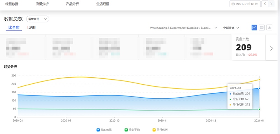Click the 数据总览 title
The width and height of the screenshot is (280, 134).
pos(13,19)
